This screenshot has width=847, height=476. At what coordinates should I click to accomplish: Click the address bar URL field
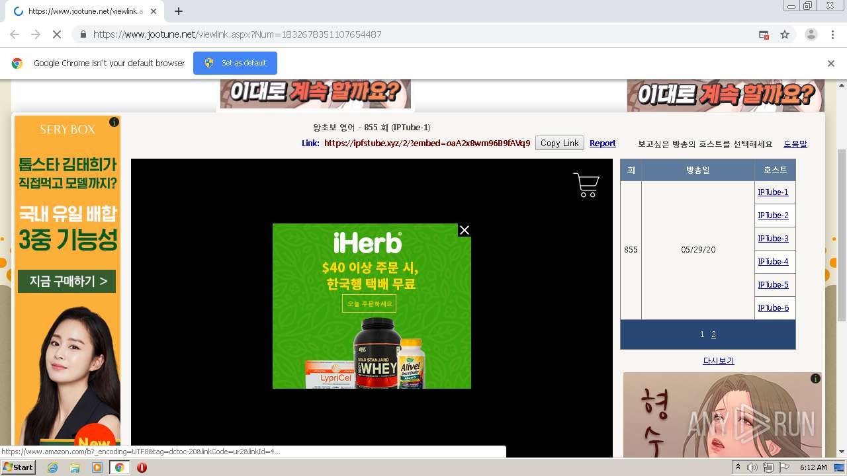click(x=423, y=34)
